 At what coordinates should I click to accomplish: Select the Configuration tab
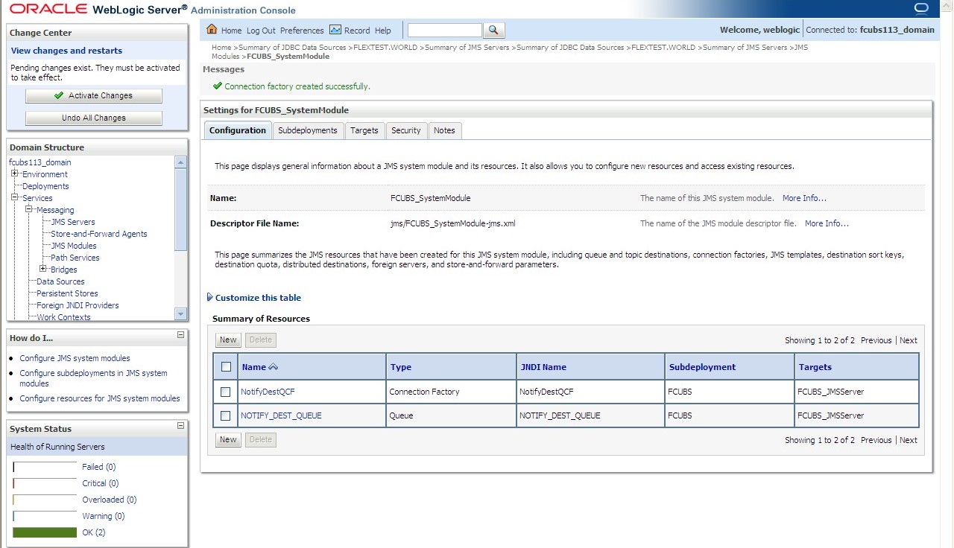tap(238, 130)
